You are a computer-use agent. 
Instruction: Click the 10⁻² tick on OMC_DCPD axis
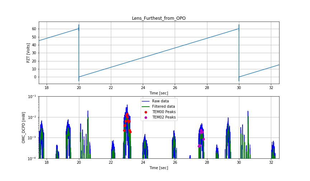click(x=32, y=117)
